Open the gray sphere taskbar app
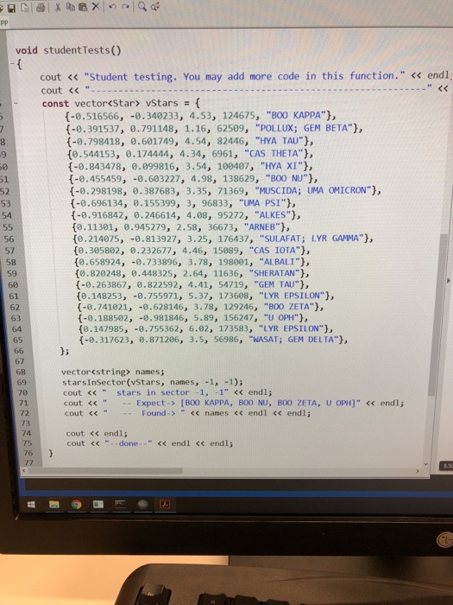Viewport: 453px width, 605px height. [x=143, y=504]
